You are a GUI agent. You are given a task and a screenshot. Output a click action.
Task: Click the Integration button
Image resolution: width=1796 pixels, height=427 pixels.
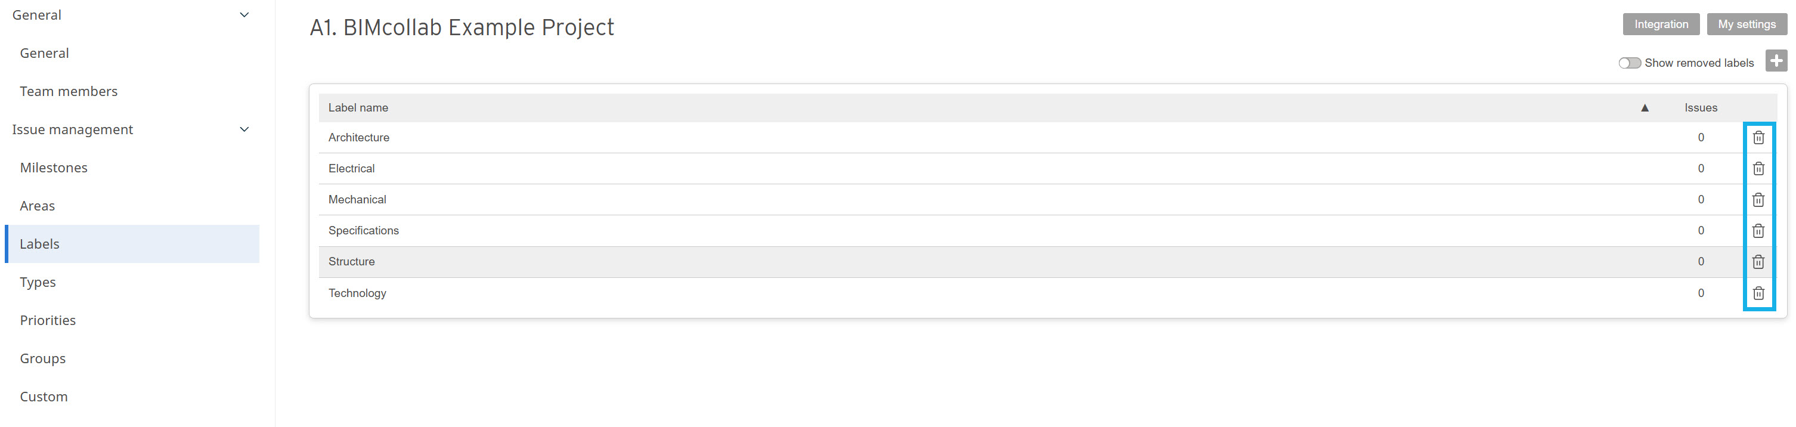(x=1661, y=24)
